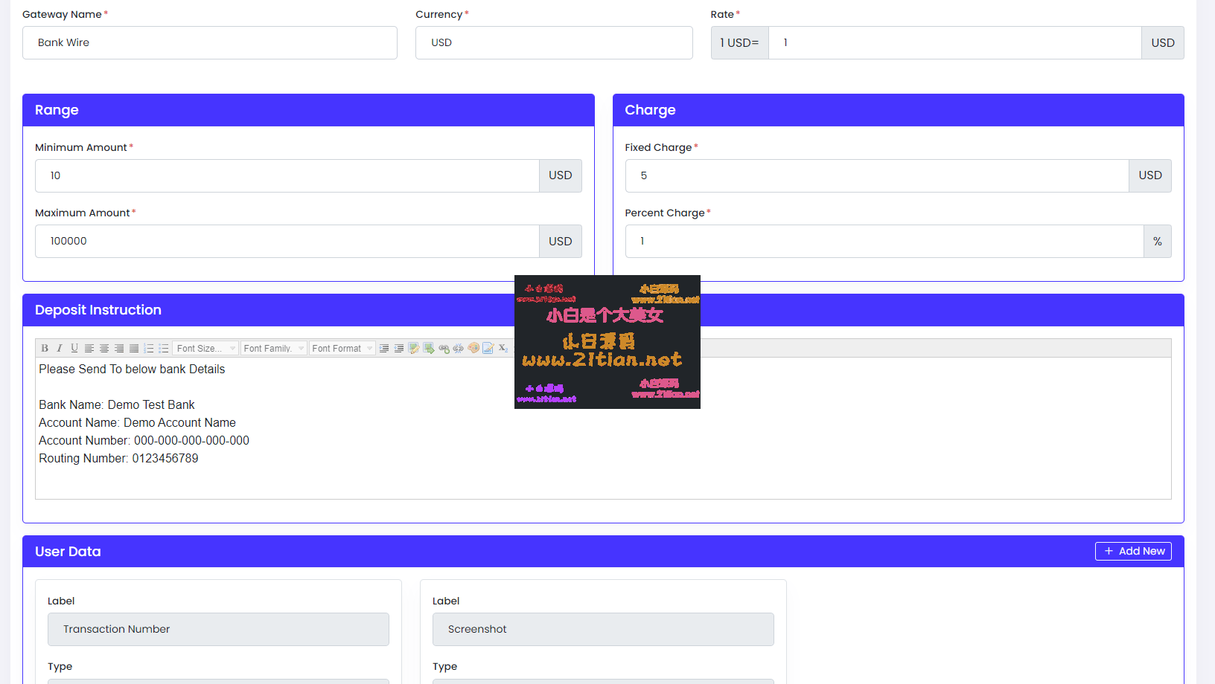Image resolution: width=1215 pixels, height=684 pixels.
Task: Insert a hyperlink in the editor
Action: pyautogui.click(x=444, y=347)
